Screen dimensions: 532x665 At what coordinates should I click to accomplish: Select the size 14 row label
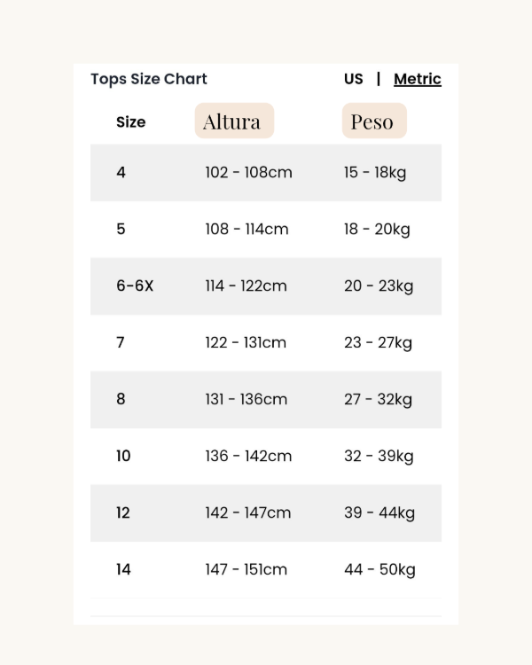pyautogui.click(x=123, y=570)
